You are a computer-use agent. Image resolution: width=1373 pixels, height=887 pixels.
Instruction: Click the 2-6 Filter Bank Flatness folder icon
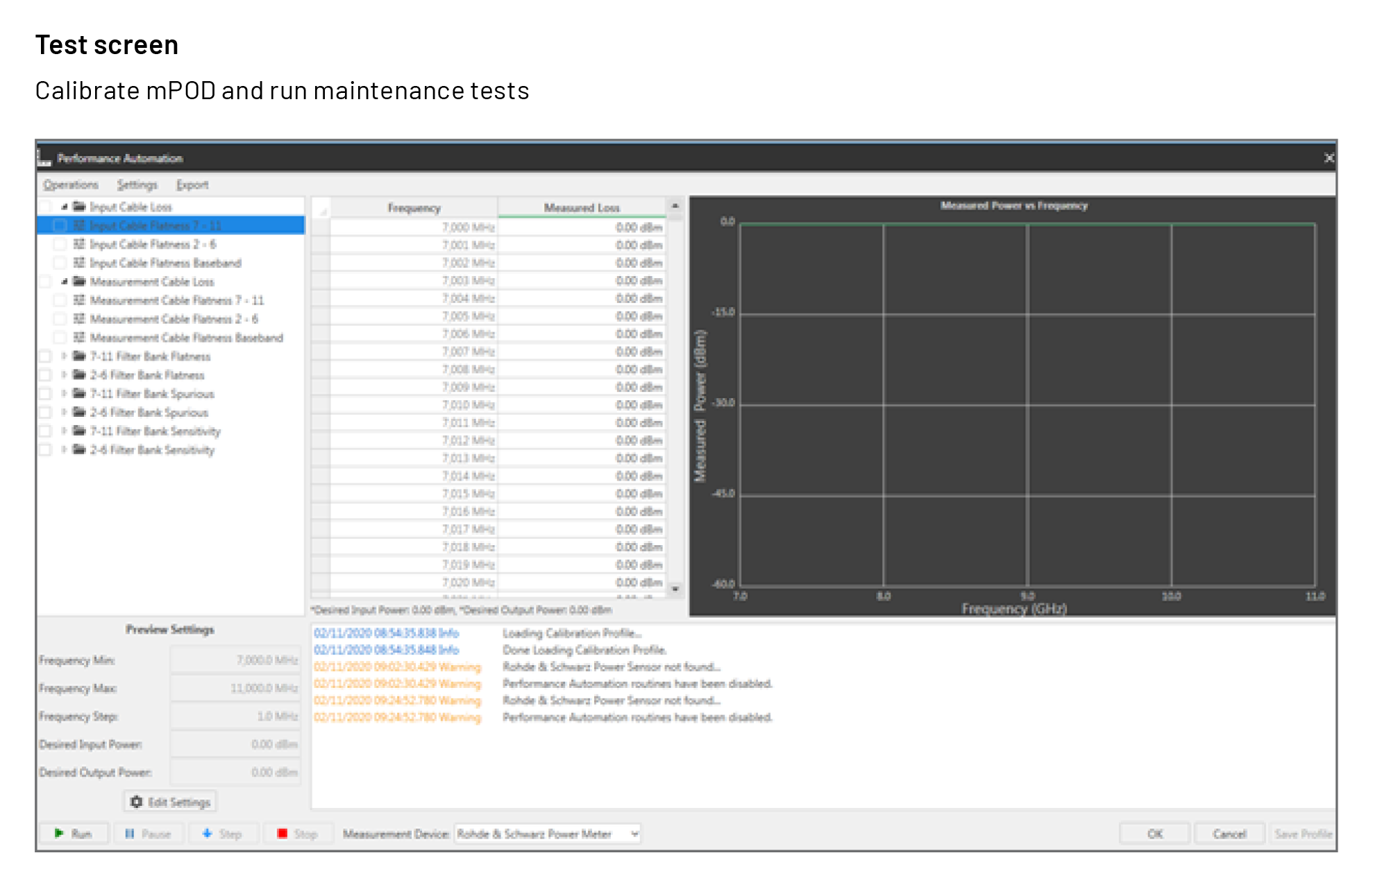point(79,375)
